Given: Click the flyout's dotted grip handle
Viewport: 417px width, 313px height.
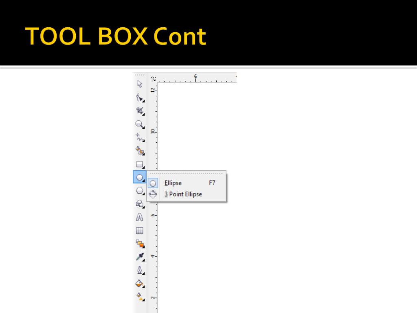Looking at the screenshot, I should [186, 173].
